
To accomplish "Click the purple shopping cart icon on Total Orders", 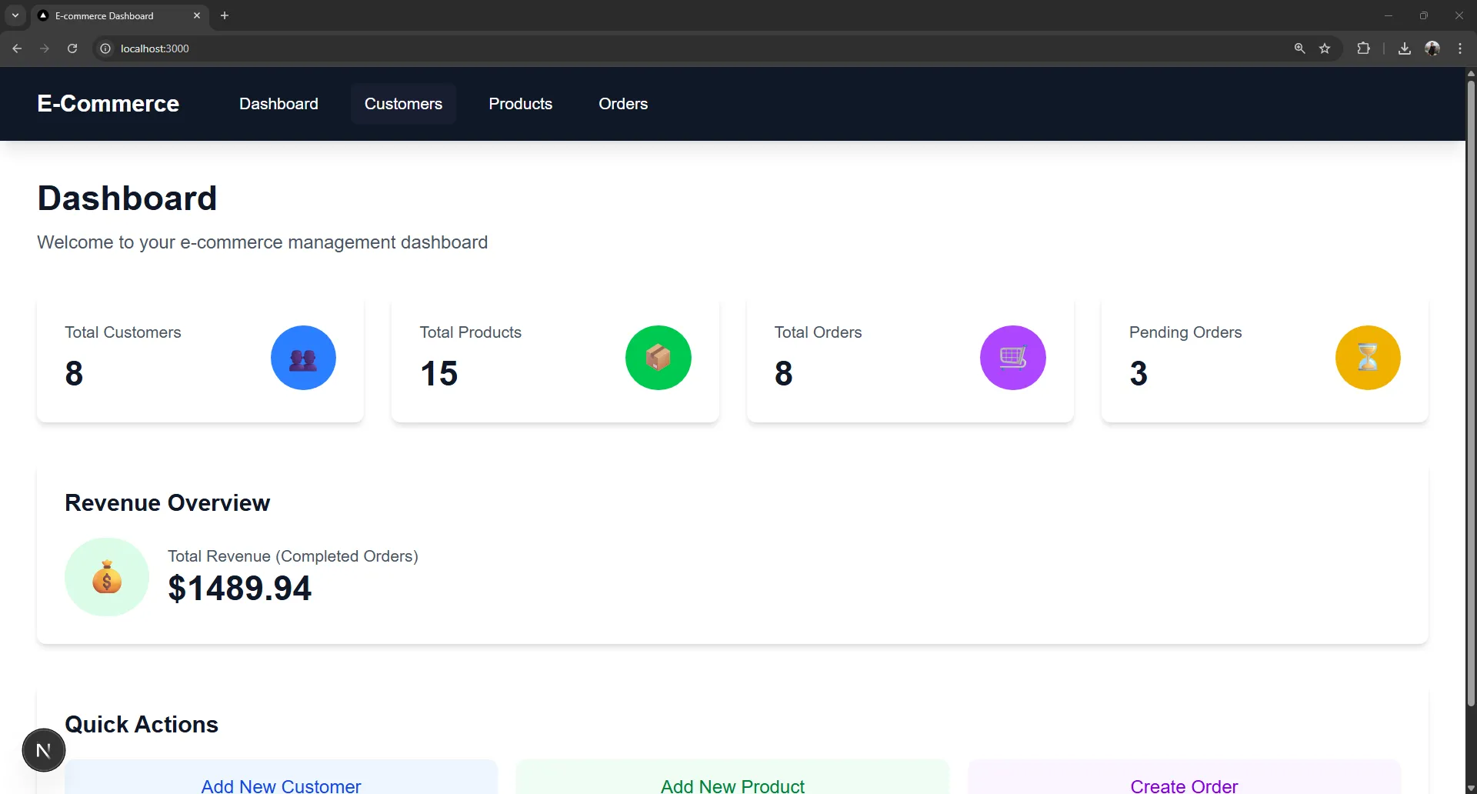I will pyautogui.click(x=1012, y=357).
